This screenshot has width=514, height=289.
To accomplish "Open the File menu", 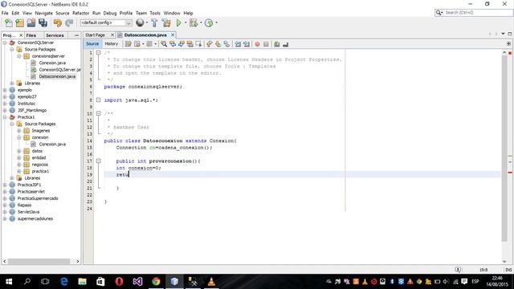I will (5, 13).
